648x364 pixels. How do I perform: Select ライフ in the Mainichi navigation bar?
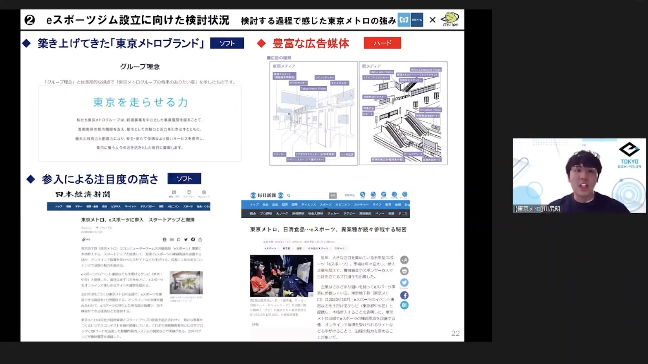point(377,204)
